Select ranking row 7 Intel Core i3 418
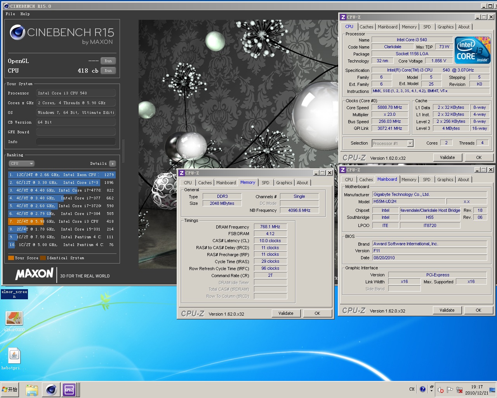Screen dimensions: 497x398 pos(62,222)
